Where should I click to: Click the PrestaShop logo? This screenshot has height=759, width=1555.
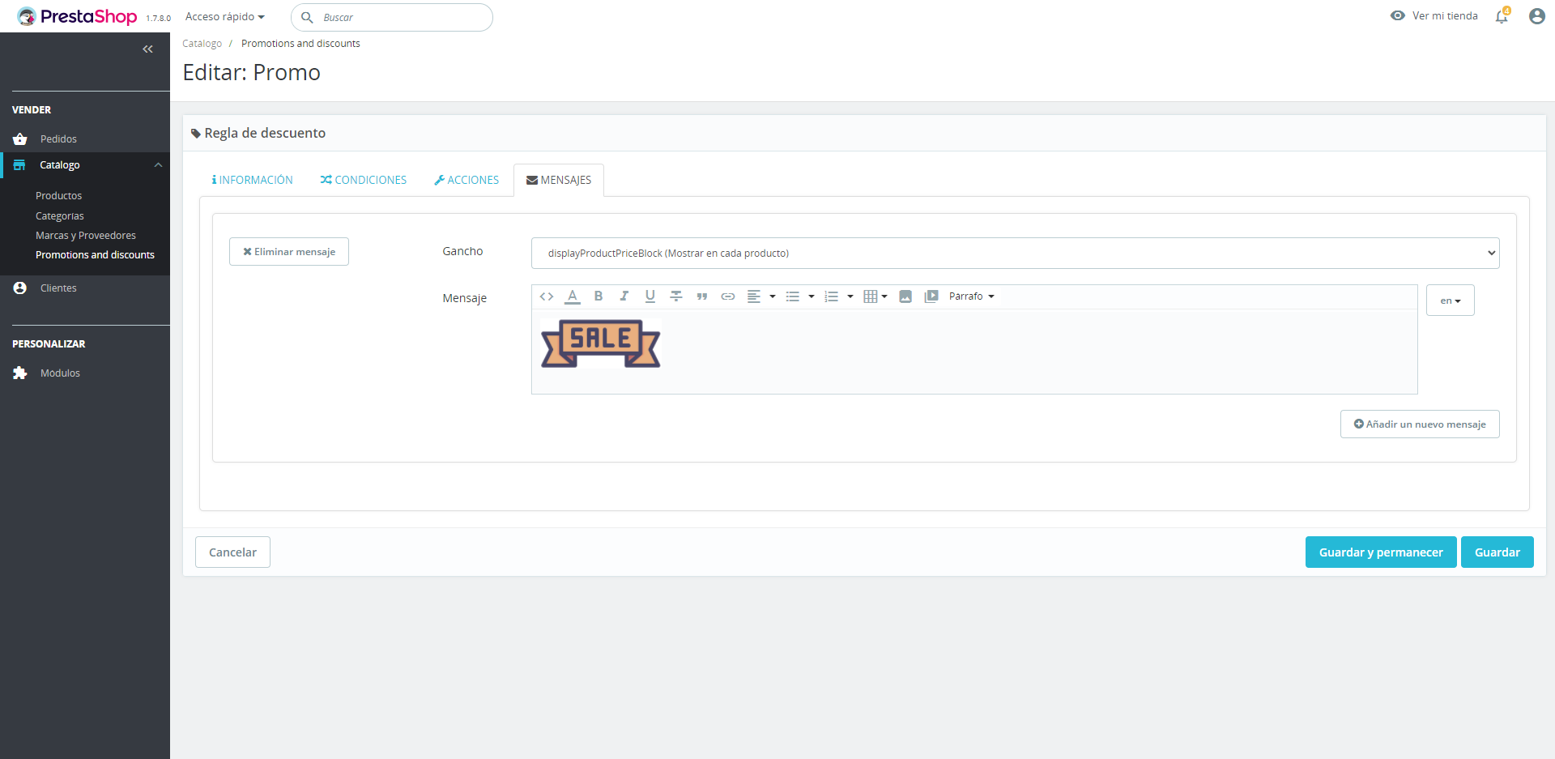tap(77, 16)
